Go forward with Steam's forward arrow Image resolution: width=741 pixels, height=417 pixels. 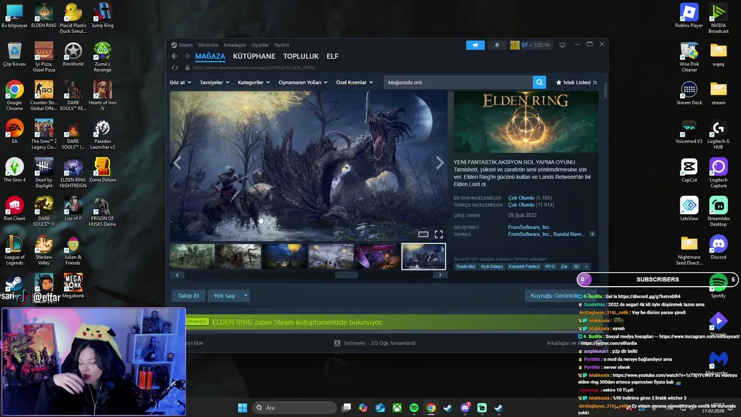pyautogui.click(x=186, y=56)
